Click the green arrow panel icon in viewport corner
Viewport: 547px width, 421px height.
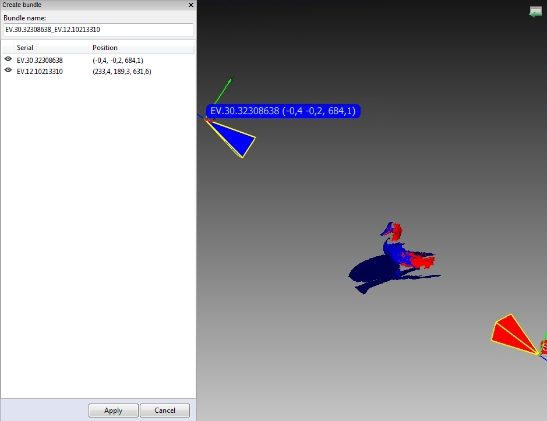click(535, 12)
